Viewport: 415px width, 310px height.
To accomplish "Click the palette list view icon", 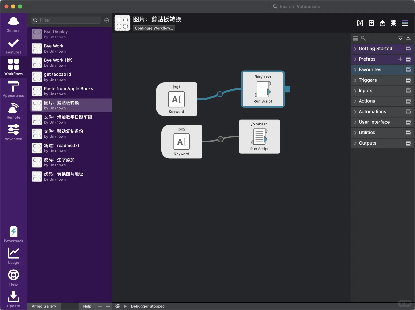I will tap(355, 38).
